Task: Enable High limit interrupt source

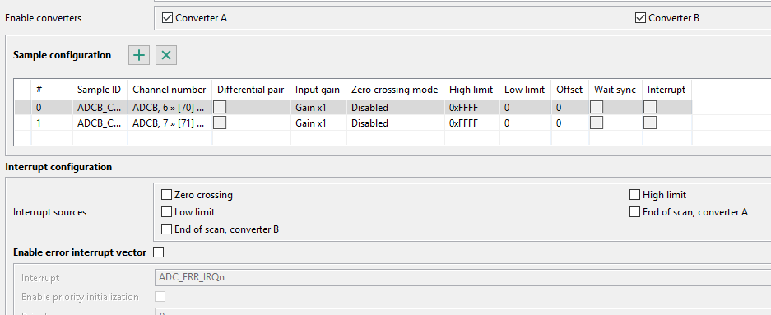Action: tap(634, 195)
